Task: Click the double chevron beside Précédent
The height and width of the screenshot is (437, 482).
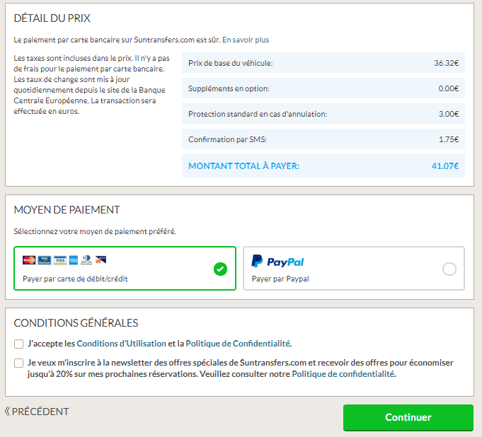Action: click(x=7, y=412)
